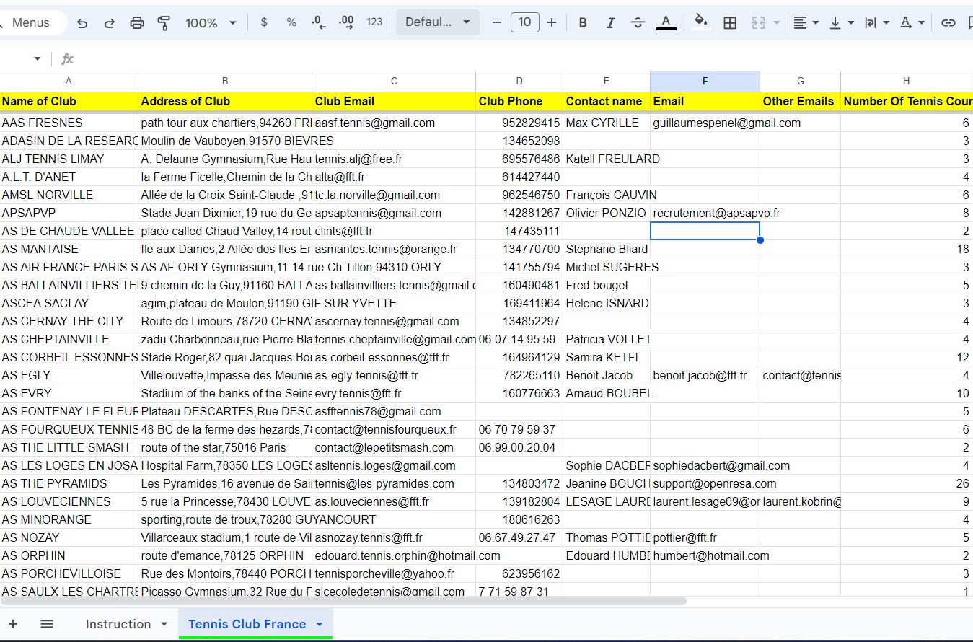Print the spreadsheet with printer icon
The image size is (973, 642).
click(x=137, y=23)
